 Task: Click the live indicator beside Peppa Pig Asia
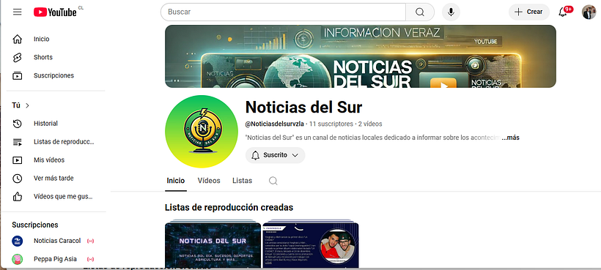[90, 259]
